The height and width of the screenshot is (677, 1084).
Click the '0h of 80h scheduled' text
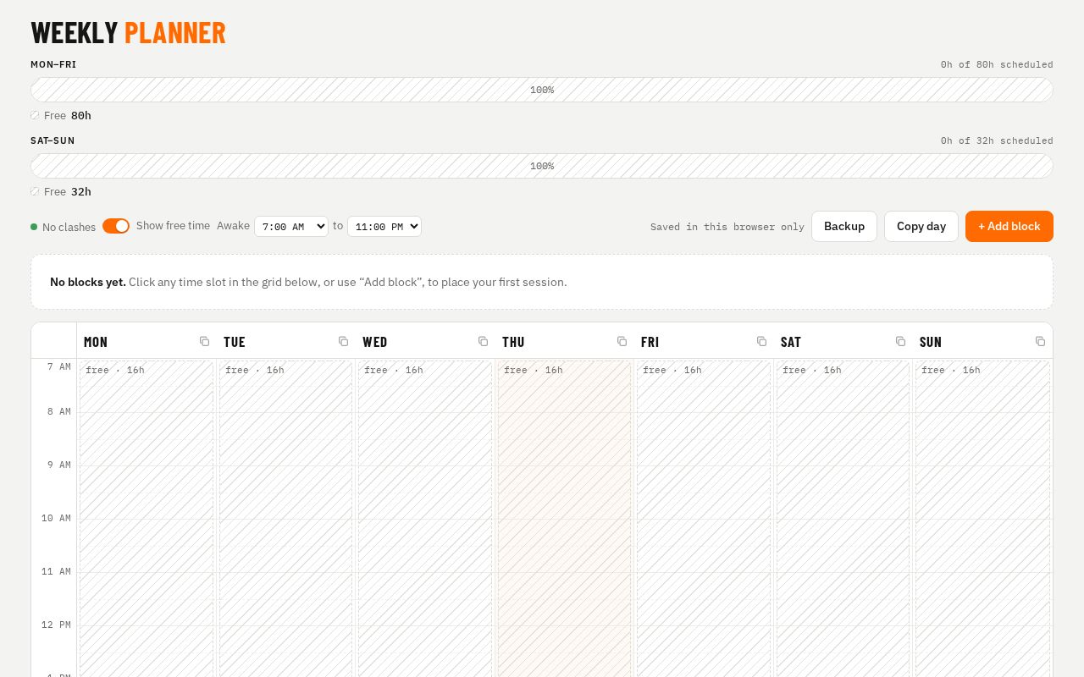pyautogui.click(x=997, y=64)
